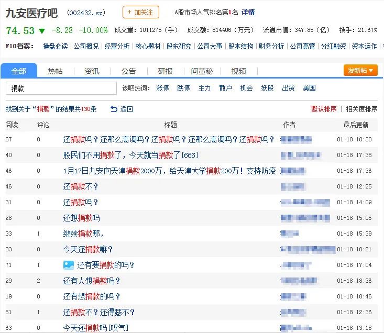Viewport: 384px width, 333px height.
Task: Click hot word 出货
Action: coord(288,88)
